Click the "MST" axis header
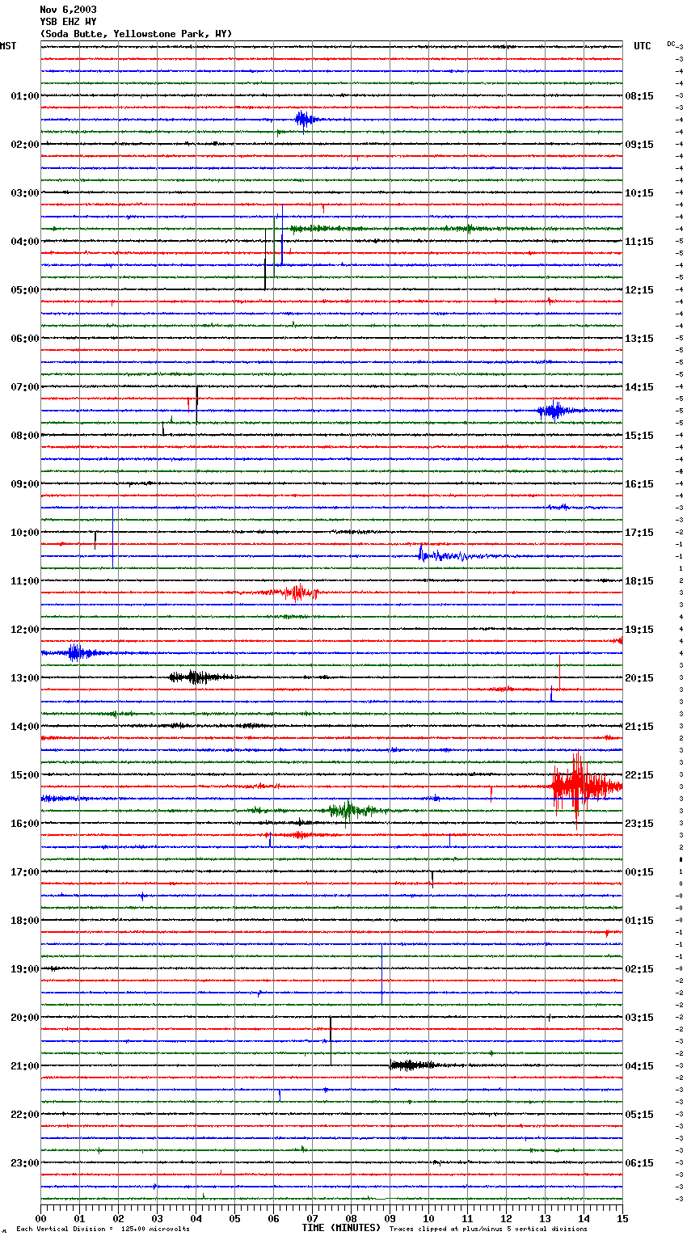The height and width of the screenshot is (1240, 687). [8, 46]
